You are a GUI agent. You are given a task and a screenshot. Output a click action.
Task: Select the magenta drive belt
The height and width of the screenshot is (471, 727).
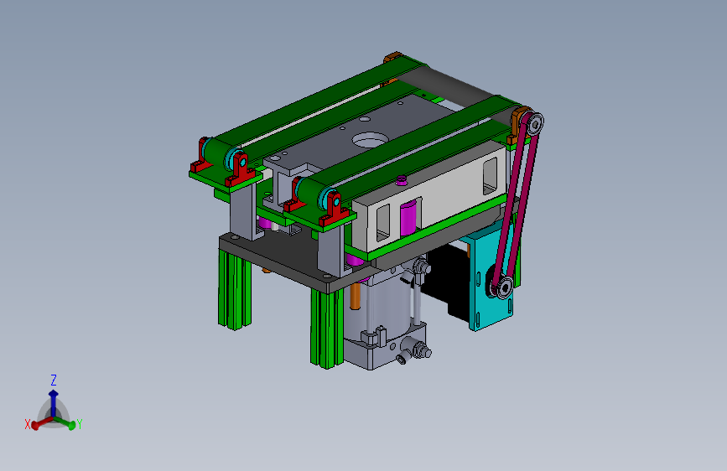click(x=517, y=204)
